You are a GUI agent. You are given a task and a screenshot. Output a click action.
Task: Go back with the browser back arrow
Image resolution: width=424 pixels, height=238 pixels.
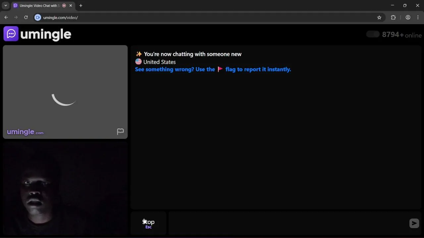(x=6, y=18)
